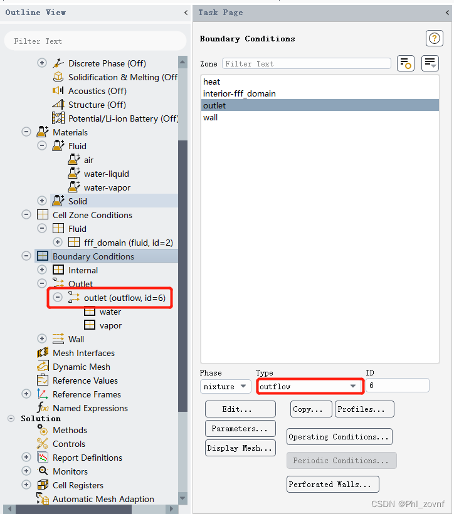Click the zone filter options icon
Viewport: 454px width, 514px height.
(406, 63)
